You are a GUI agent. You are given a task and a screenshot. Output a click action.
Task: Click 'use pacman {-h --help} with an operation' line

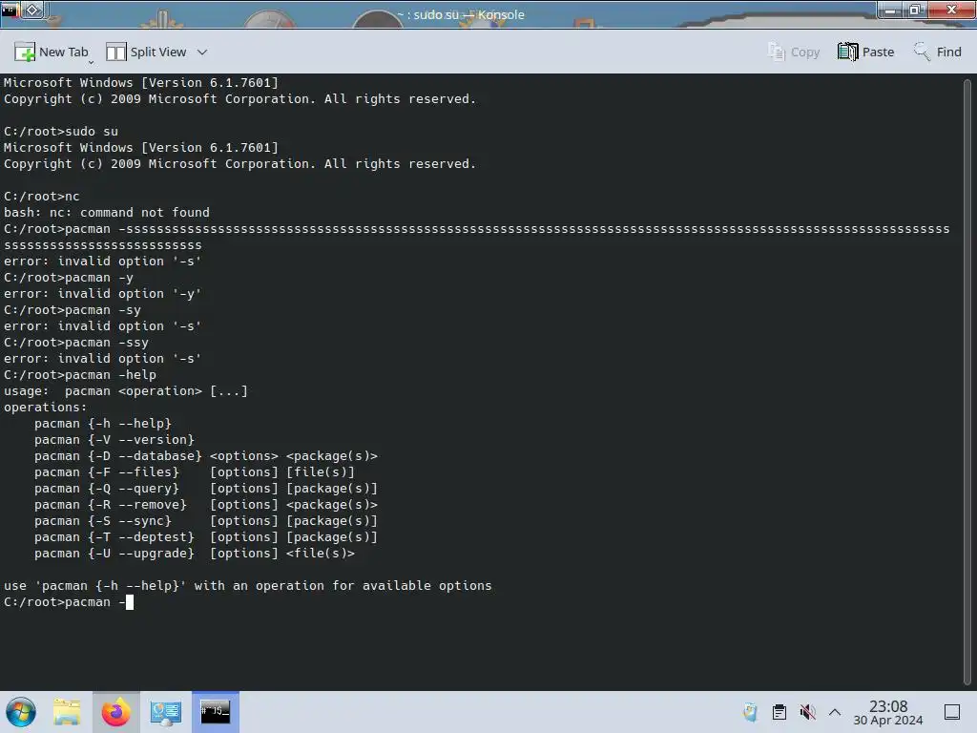click(x=247, y=586)
